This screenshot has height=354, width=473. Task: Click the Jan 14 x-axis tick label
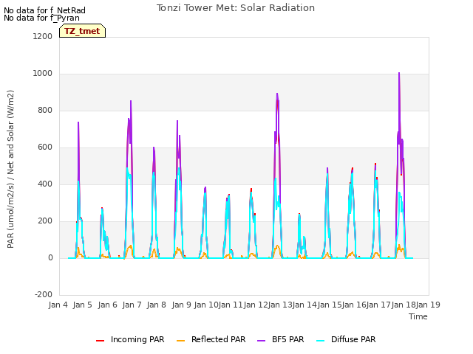(304, 305)
